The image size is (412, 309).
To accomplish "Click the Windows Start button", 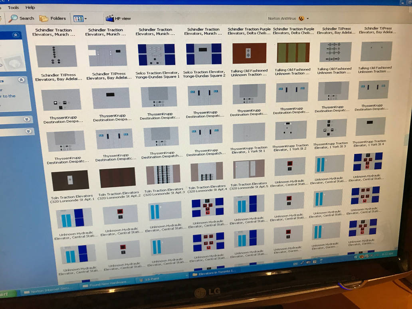I will coord(6,294).
